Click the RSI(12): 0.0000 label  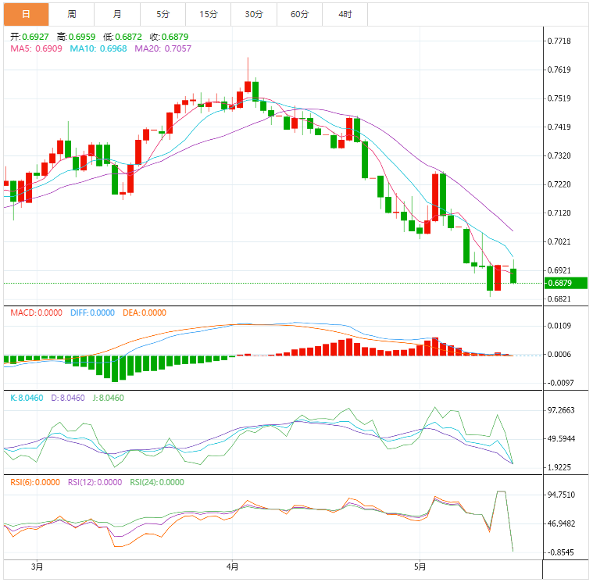pos(95,482)
